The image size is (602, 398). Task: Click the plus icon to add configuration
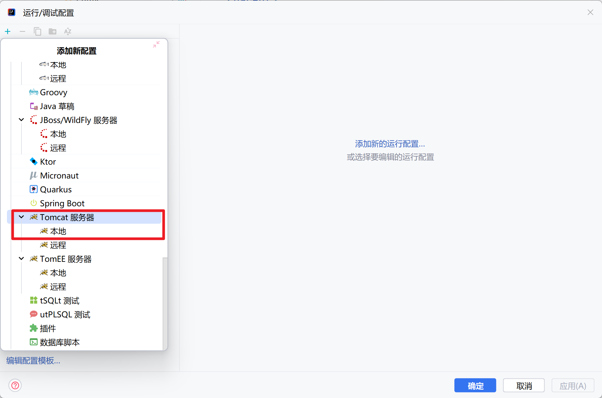(8, 31)
